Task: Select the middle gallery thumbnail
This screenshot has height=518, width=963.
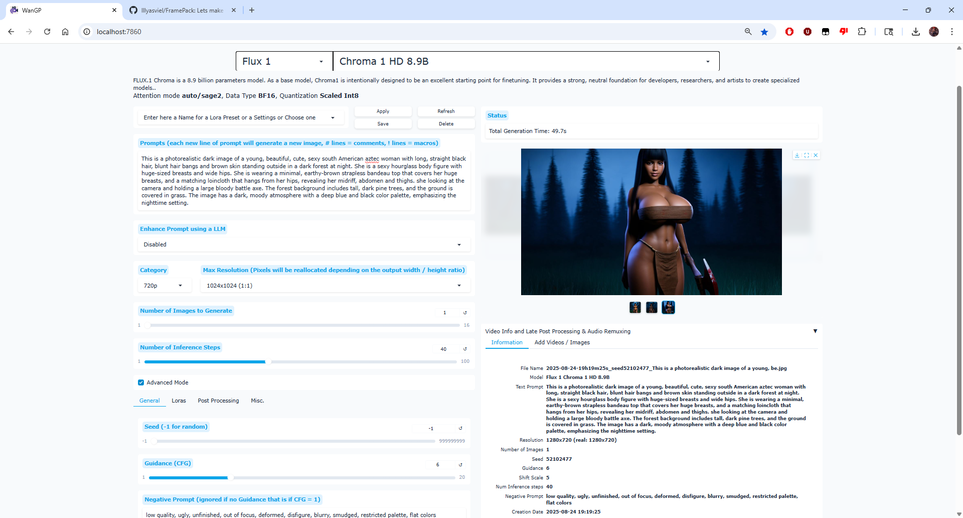Action: click(x=652, y=307)
